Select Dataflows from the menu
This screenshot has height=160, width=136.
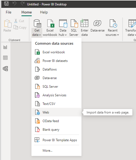(x=56, y=69)
